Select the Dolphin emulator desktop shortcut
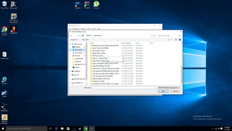This screenshot has height=131, width=232. (x=78, y=5)
